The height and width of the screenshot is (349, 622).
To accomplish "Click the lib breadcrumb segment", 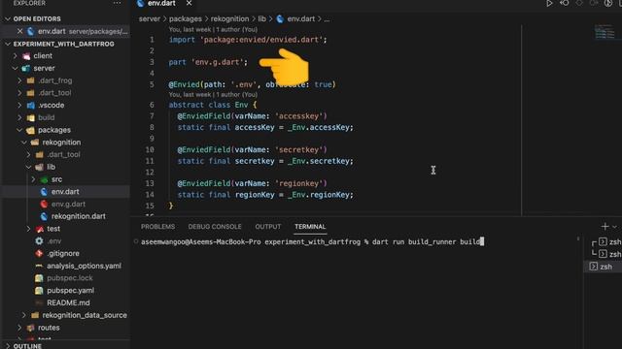I will click(x=261, y=18).
